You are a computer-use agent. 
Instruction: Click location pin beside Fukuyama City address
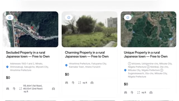[x=66, y=65]
